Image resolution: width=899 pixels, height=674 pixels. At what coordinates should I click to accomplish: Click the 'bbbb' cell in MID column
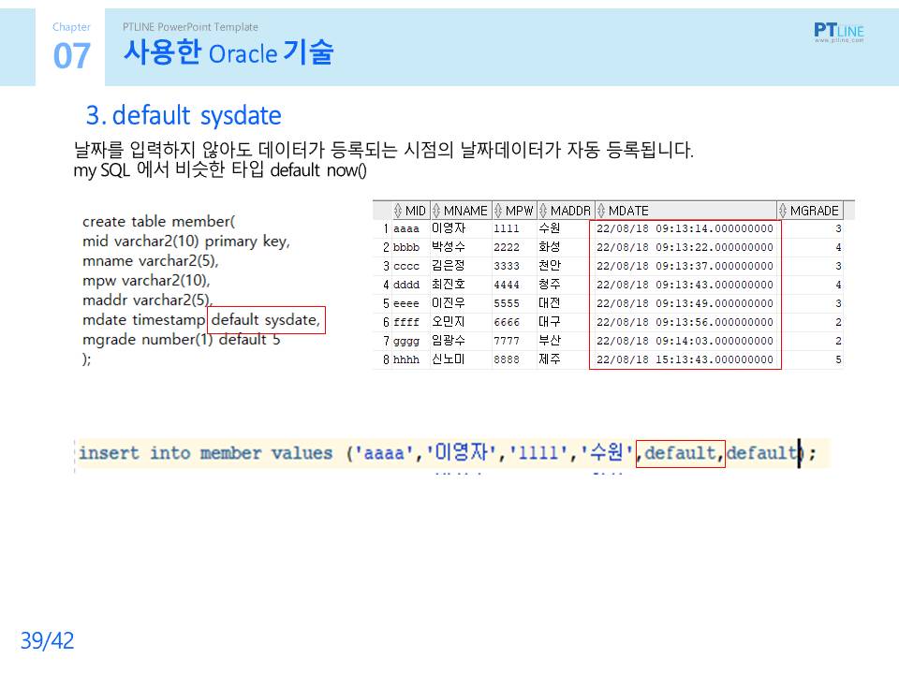[x=405, y=247]
